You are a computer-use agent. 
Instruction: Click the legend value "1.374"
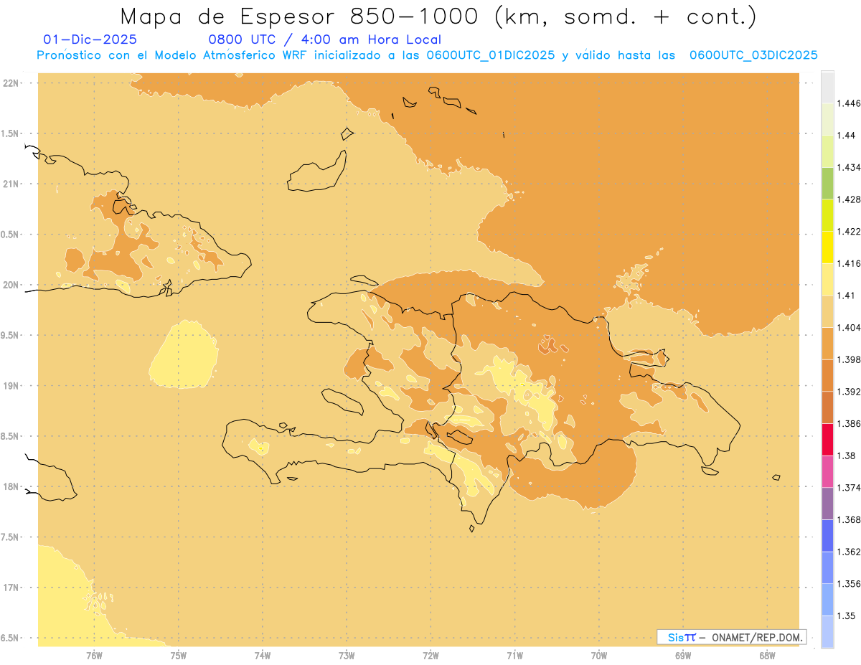pos(849,488)
